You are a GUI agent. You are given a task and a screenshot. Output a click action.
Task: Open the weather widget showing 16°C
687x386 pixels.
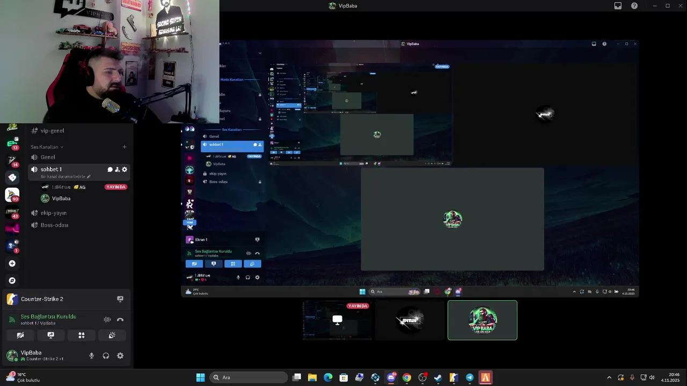[x=23, y=377]
